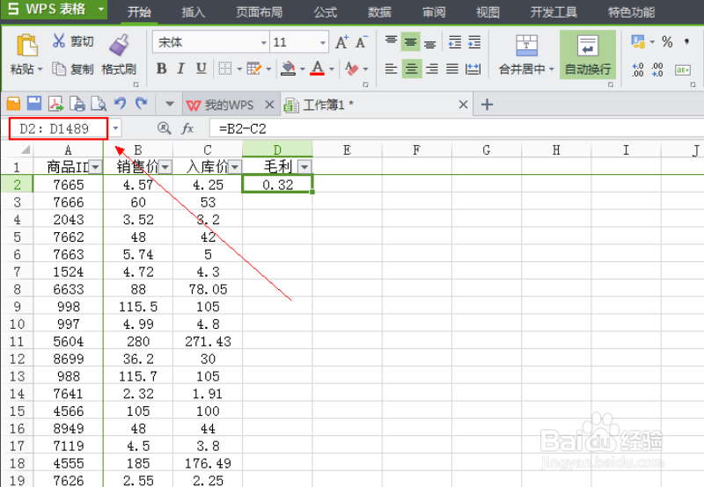Toggle center horizontal alignment

click(411, 69)
